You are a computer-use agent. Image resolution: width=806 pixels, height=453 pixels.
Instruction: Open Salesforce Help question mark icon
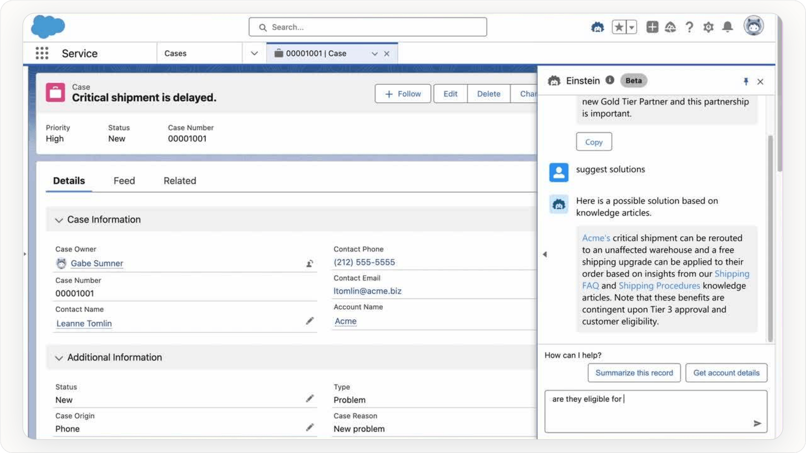pos(689,27)
